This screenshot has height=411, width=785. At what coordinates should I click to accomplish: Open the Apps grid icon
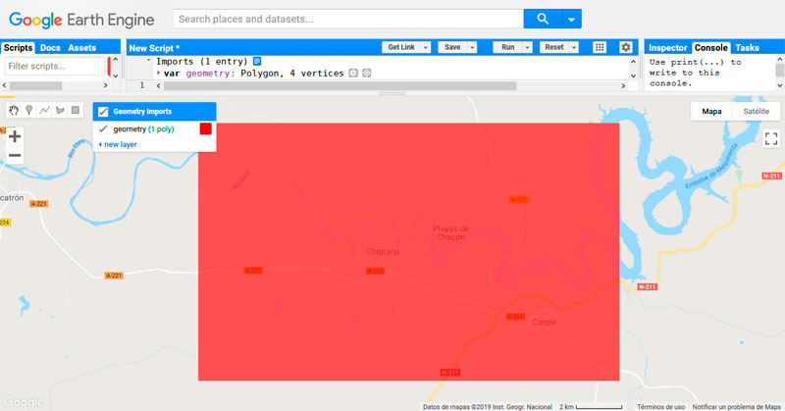tap(600, 47)
